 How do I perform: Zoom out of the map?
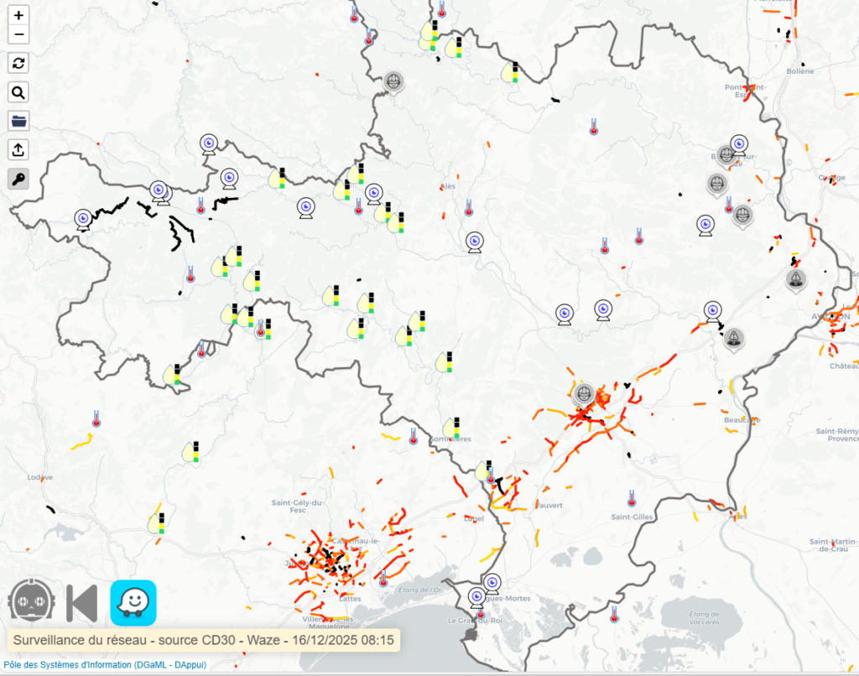point(18,34)
